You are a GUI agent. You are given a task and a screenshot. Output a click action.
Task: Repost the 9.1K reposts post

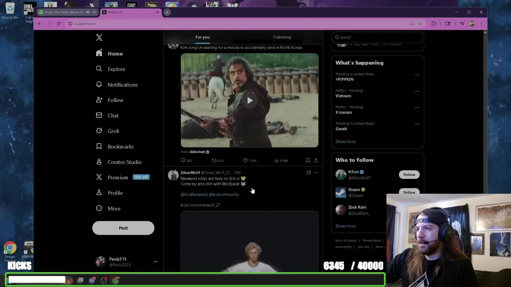tap(218, 161)
